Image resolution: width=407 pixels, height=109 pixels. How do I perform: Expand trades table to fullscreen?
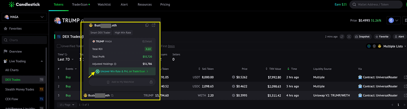coord(349,37)
